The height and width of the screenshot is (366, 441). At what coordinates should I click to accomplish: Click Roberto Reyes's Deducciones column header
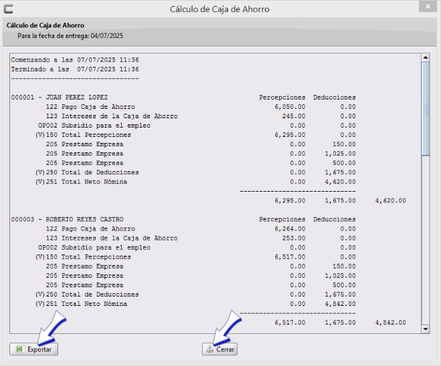point(335,219)
